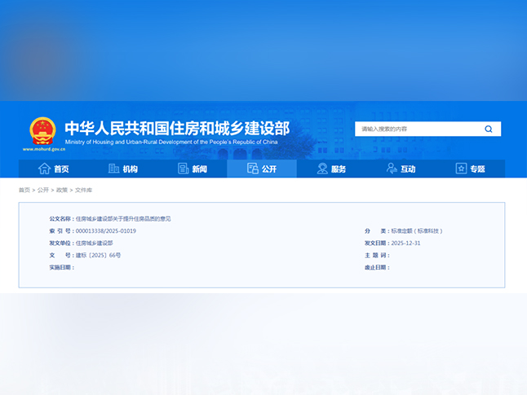Go to 首页 in the breadcrumb
Image resolution: width=527 pixels, height=395 pixels.
(x=24, y=190)
